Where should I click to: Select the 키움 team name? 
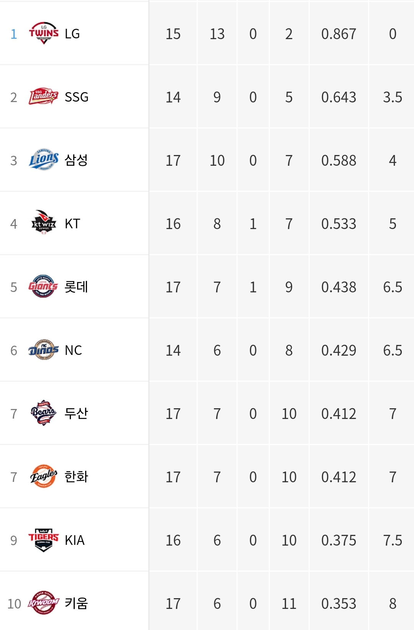[x=76, y=603]
